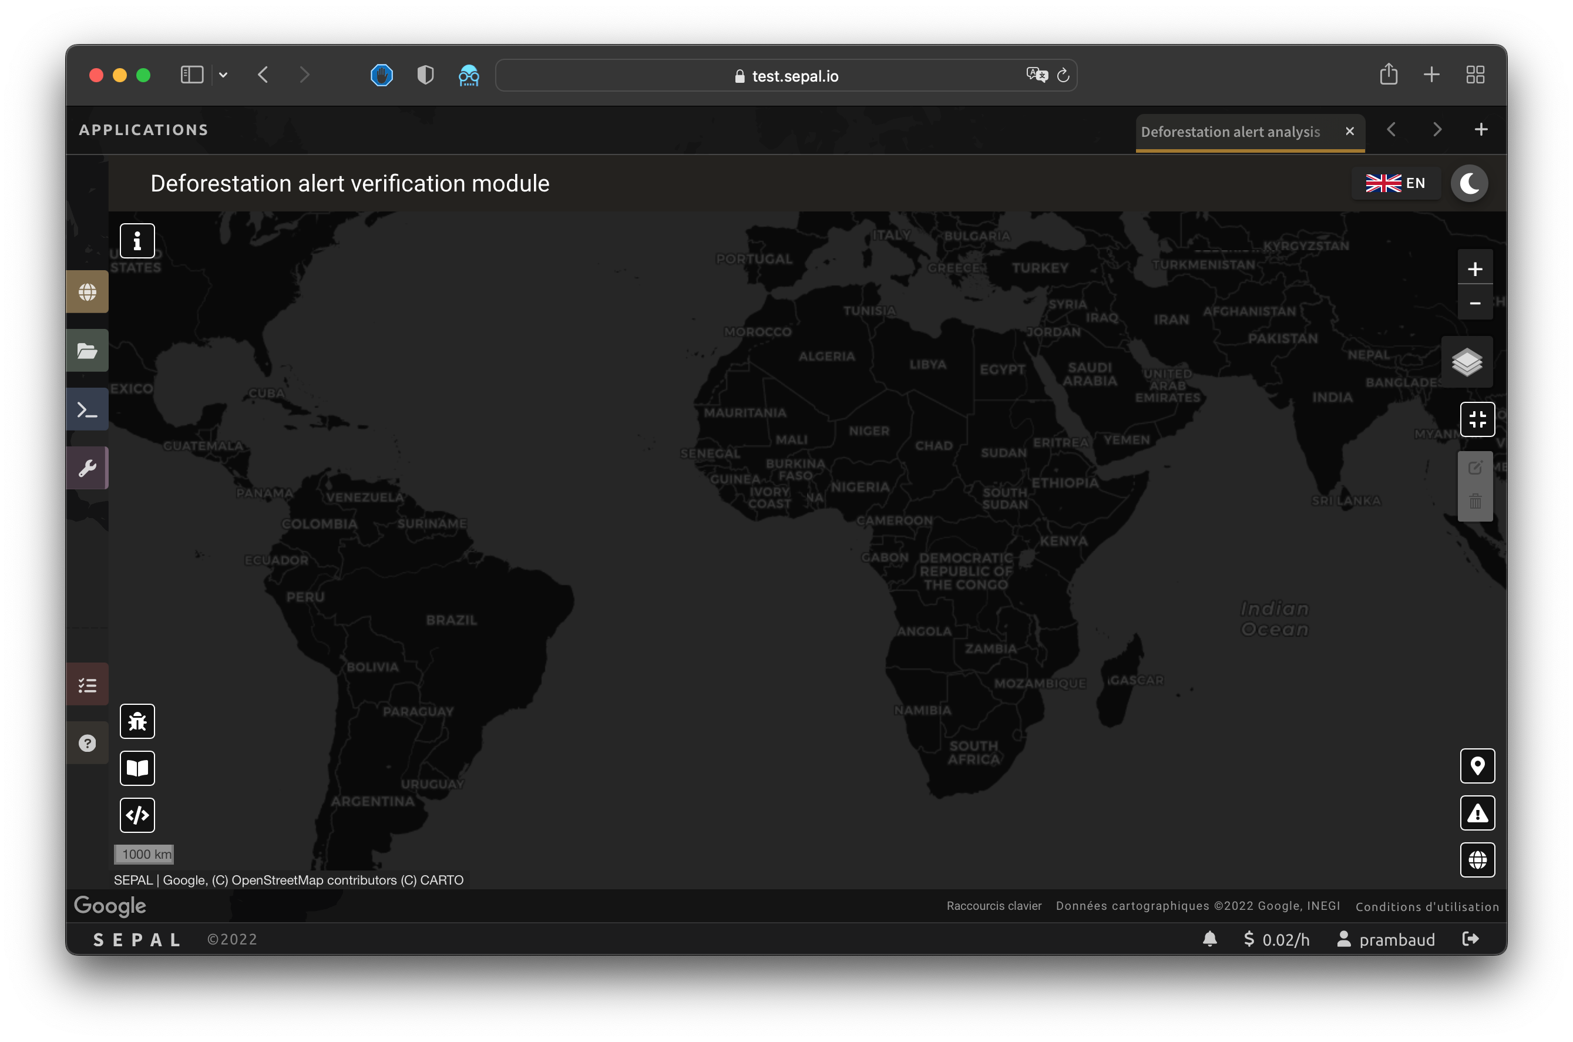Click the source code icon

[137, 815]
